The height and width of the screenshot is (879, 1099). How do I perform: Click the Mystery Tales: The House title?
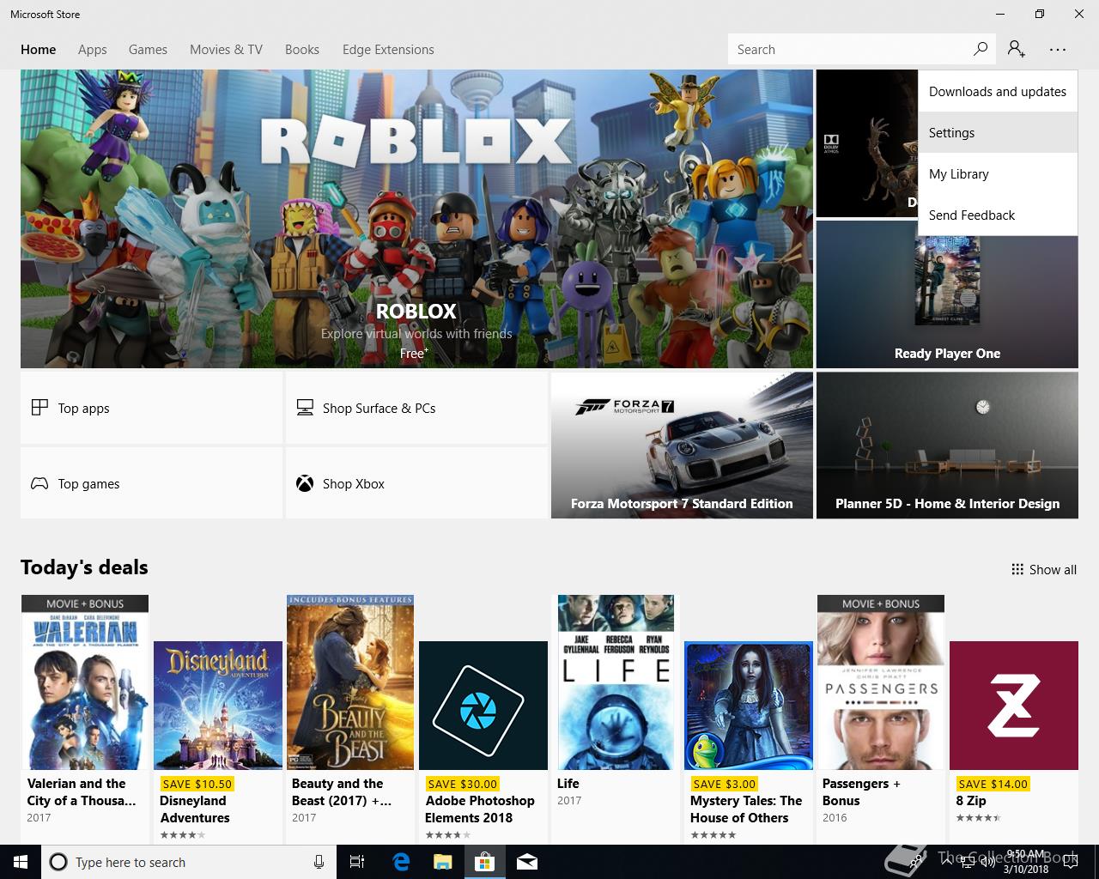click(746, 809)
